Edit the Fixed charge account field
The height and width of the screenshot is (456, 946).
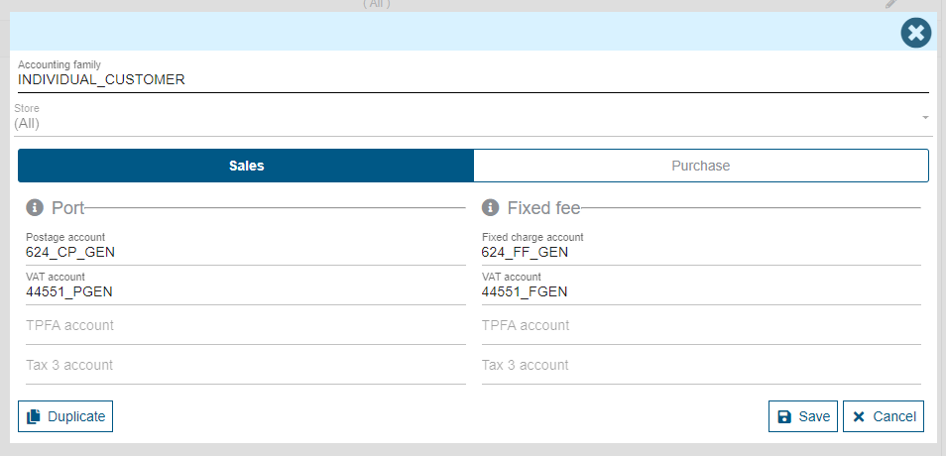coord(700,253)
